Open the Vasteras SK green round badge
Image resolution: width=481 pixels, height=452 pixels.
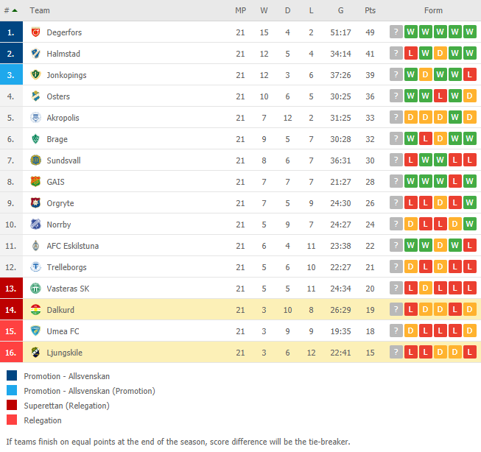35,289
